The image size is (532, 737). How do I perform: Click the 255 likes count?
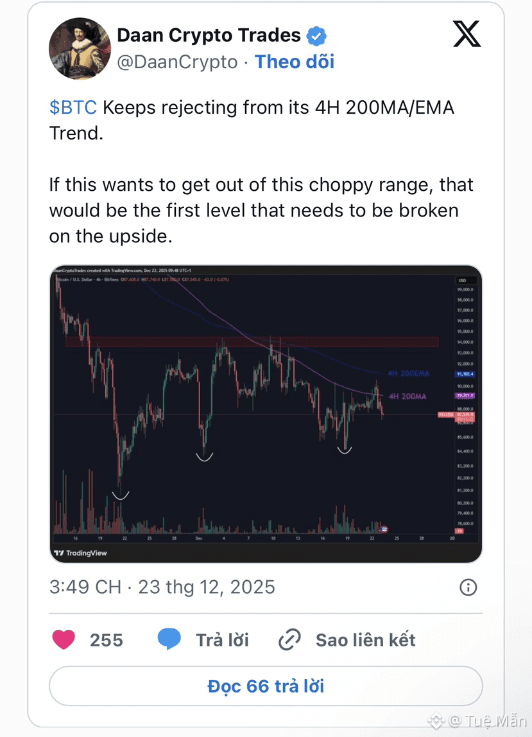[x=107, y=640]
